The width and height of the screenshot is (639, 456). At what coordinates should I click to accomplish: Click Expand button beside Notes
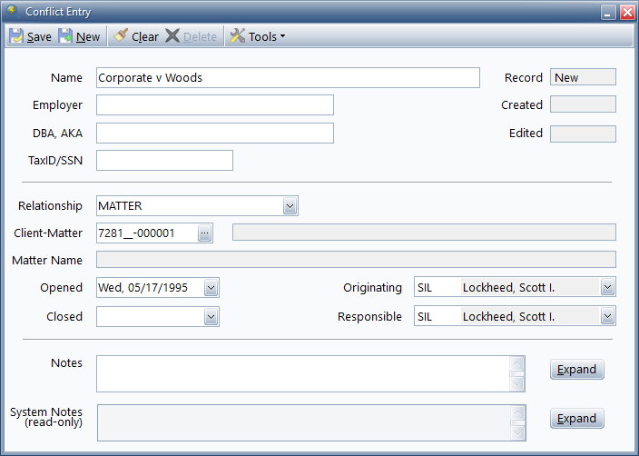pyautogui.click(x=576, y=370)
